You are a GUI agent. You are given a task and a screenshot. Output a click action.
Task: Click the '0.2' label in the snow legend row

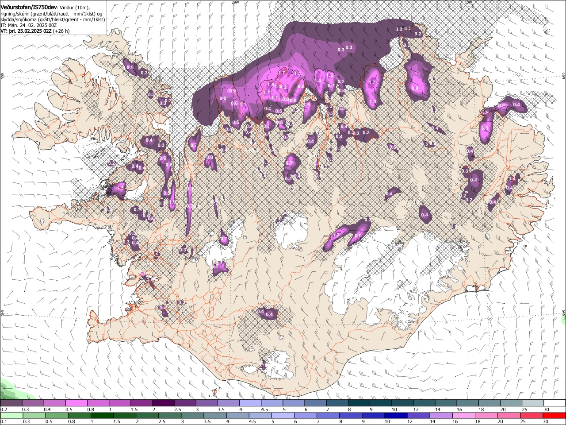pos(4,410)
